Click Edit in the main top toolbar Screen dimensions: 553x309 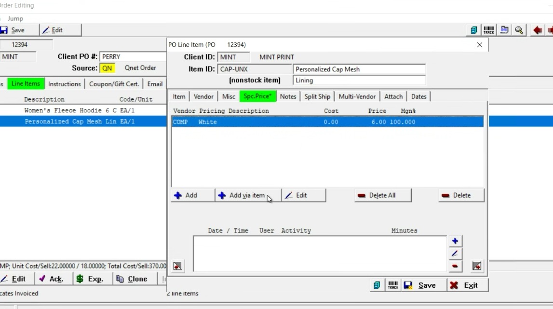pos(60,30)
